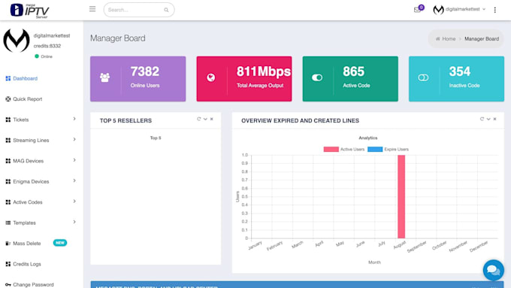Expand the Enigma Devices submenu
The image size is (511, 288).
(x=74, y=180)
